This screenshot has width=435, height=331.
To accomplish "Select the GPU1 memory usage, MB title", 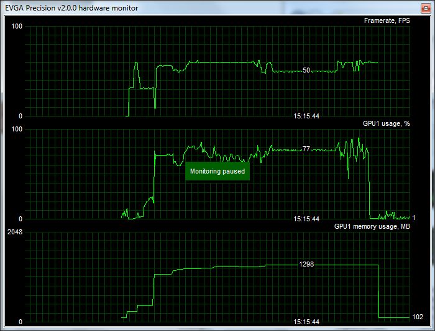I will point(372,227).
